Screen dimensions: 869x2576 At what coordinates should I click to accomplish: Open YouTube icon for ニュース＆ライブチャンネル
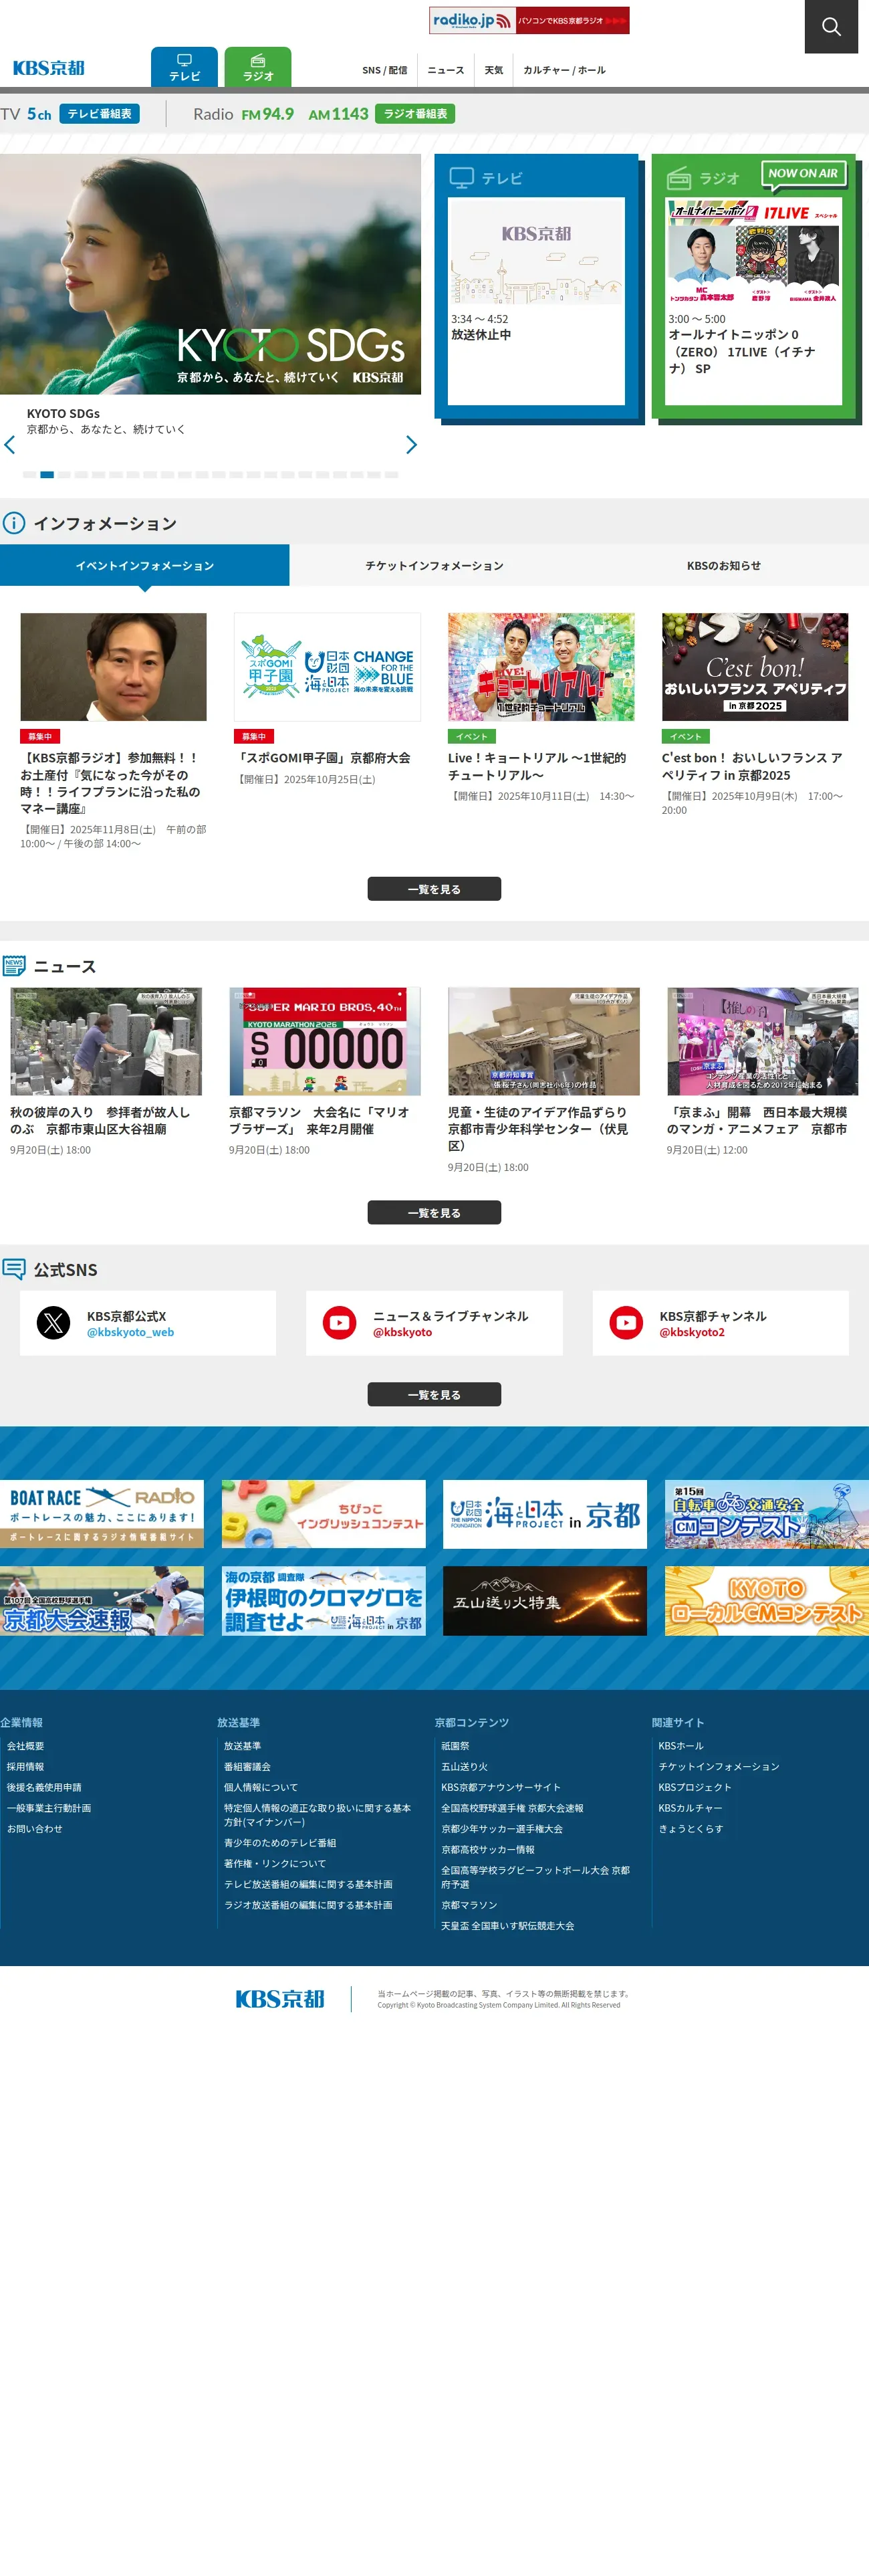pos(340,1323)
